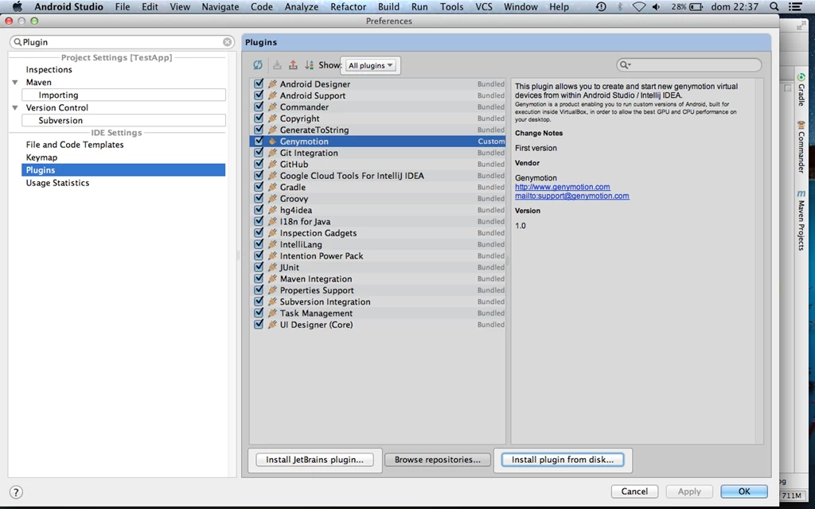
Task: Click Browse repositories button
Action: pyautogui.click(x=437, y=460)
